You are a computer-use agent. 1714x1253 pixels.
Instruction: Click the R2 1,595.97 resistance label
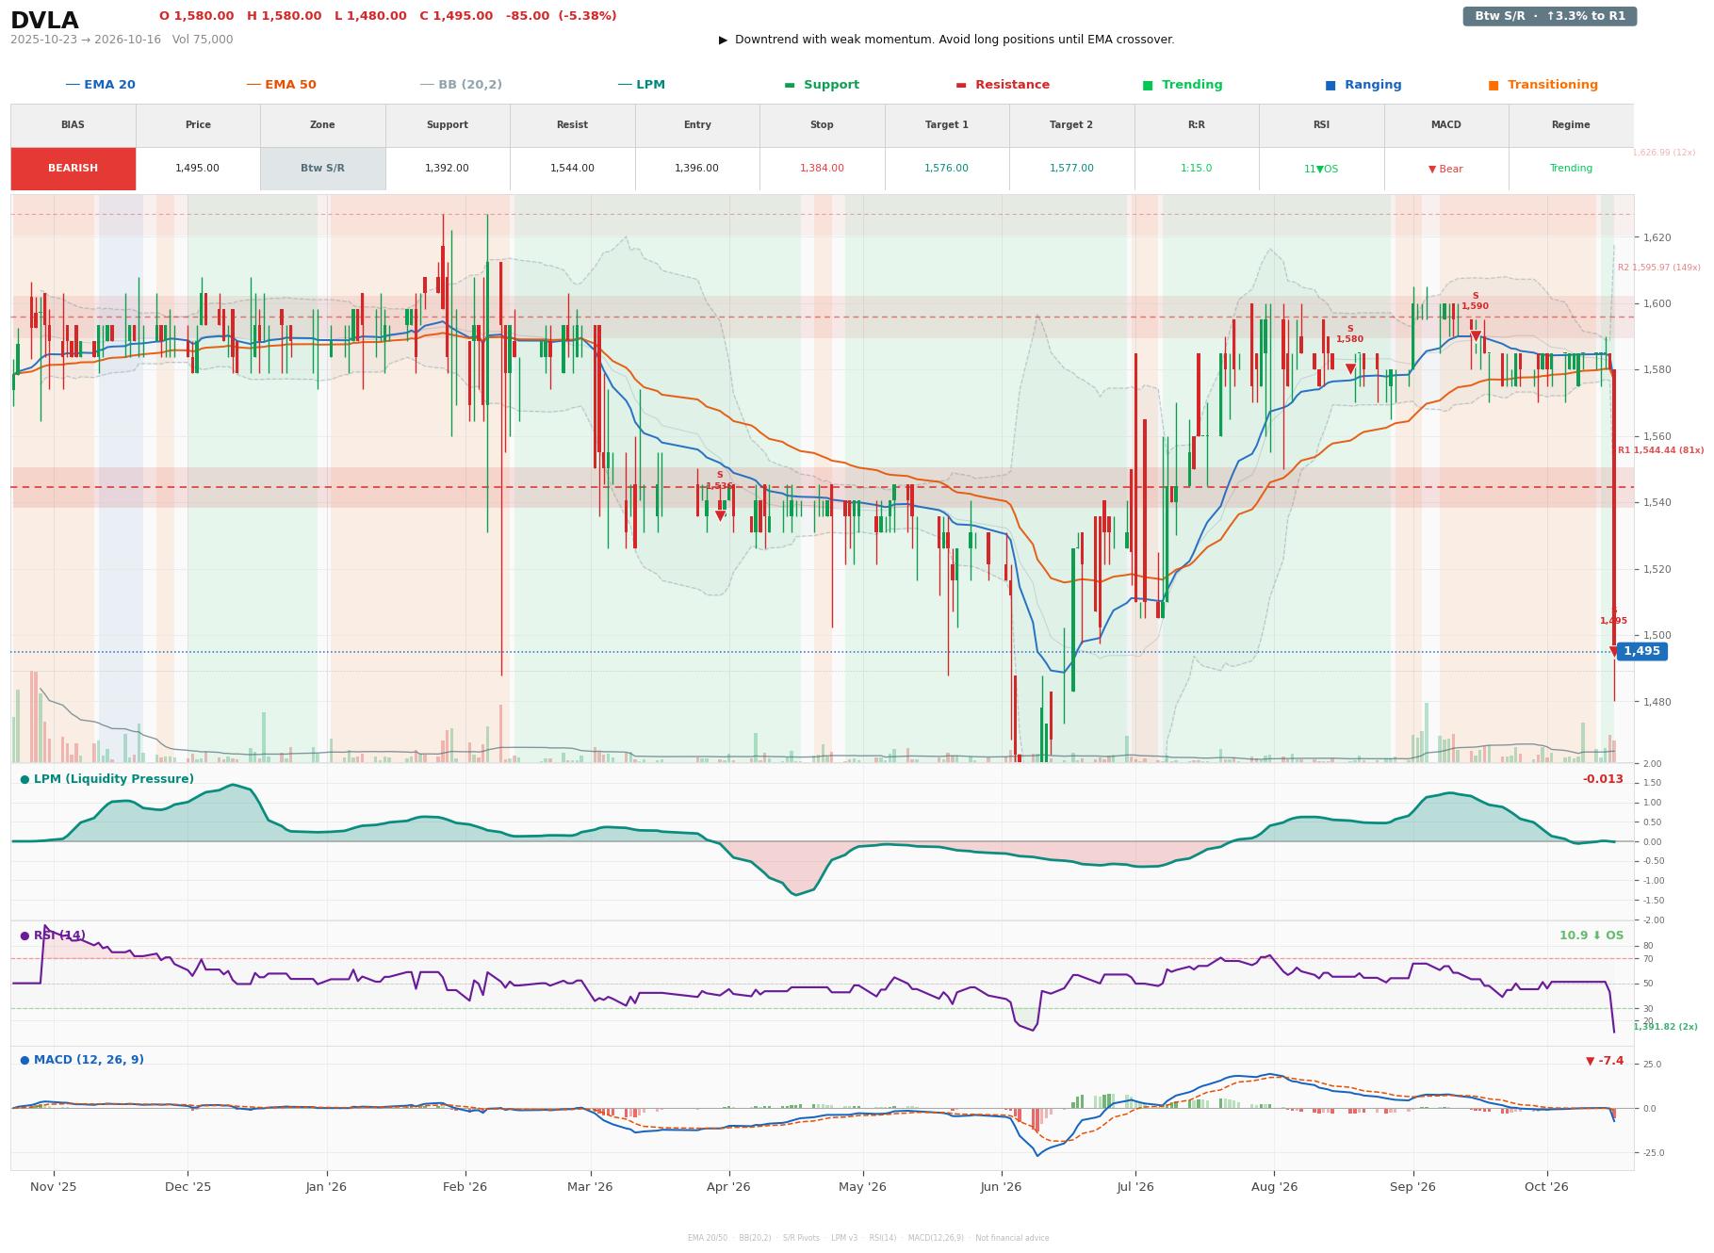[1659, 268]
